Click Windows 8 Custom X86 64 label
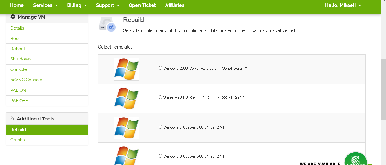Image resolution: width=386 pixels, height=165 pixels. click(x=194, y=157)
